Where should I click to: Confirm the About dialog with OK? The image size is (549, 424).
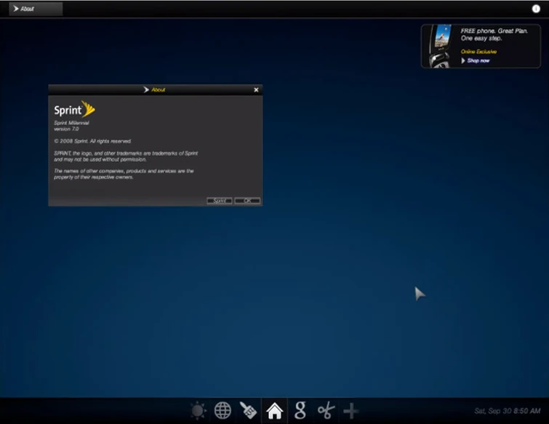point(247,201)
